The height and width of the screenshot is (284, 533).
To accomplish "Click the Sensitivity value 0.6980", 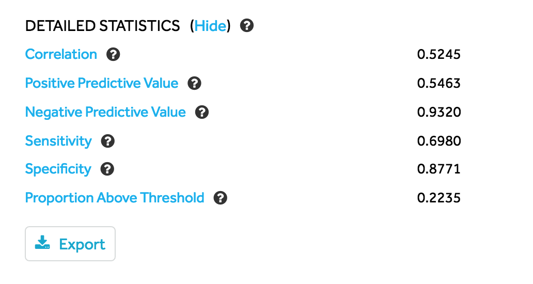I will click(438, 141).
